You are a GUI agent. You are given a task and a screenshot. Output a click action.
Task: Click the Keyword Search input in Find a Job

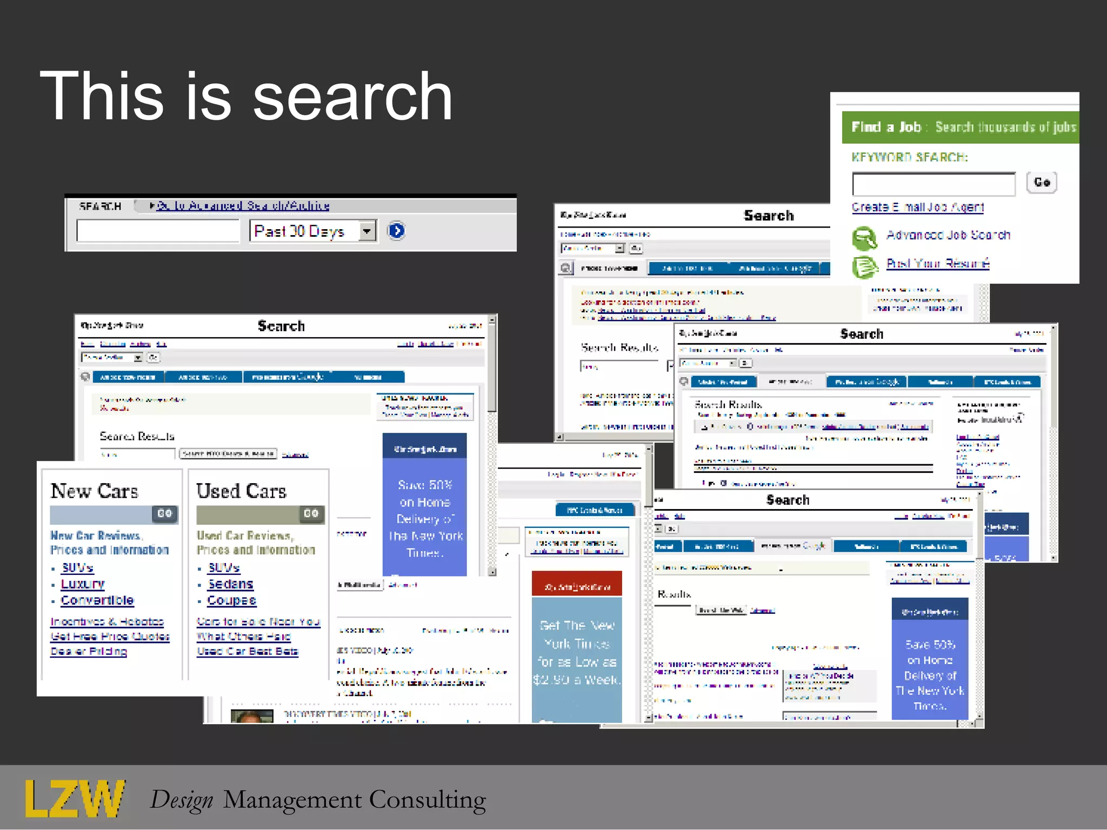click(933, 184)
